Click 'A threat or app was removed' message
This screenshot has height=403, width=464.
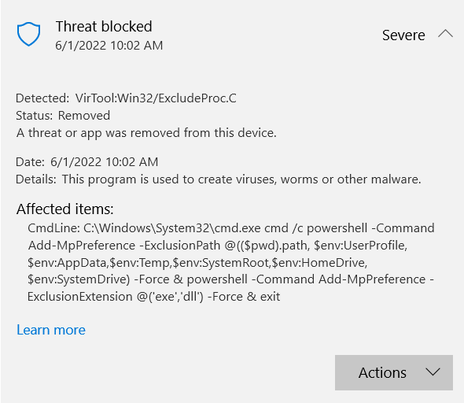[x=146, y=133]
